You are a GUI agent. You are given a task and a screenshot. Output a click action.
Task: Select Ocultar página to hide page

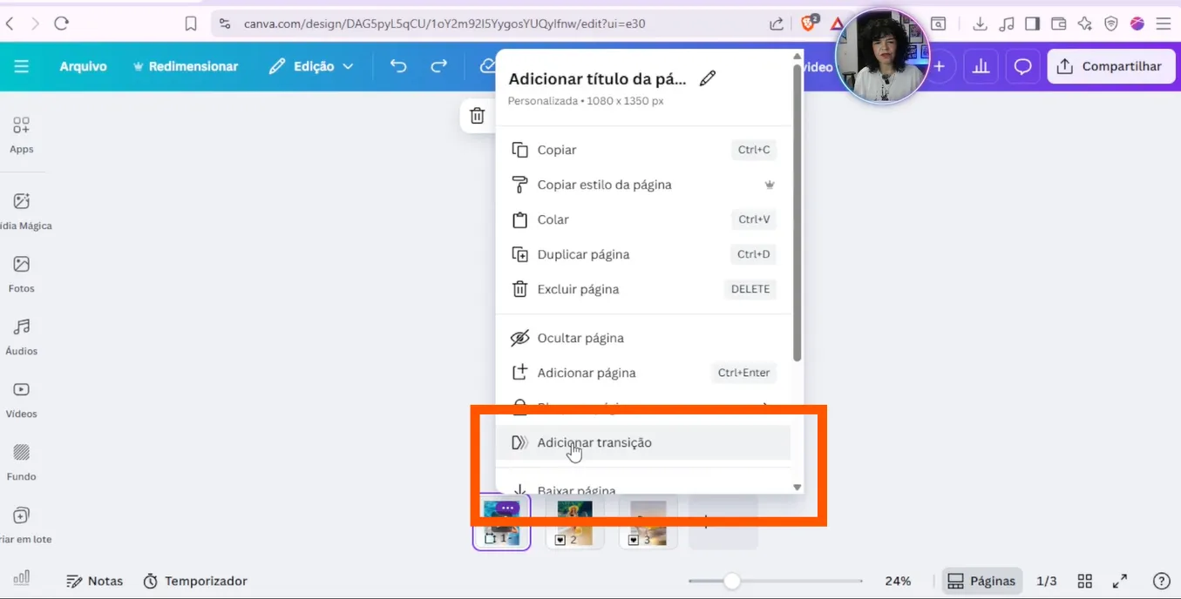[x=580, y=338]
